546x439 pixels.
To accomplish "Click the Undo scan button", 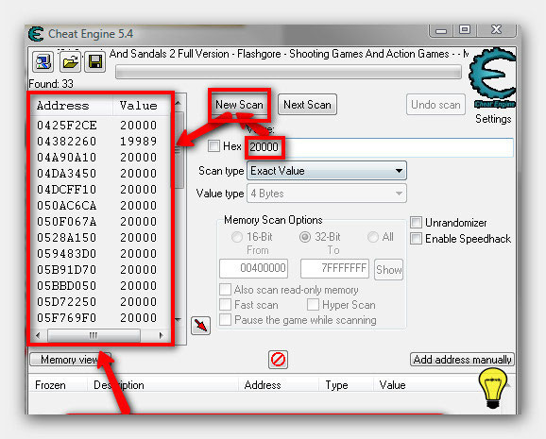I will click(x=435, y=105).
